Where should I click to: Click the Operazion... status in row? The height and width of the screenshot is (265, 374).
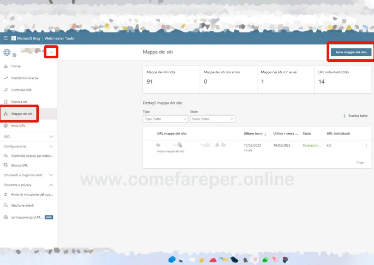tap(312, 145)
